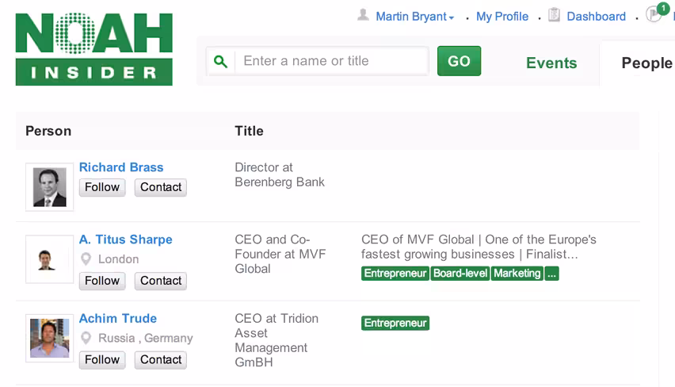
Task: Click the London location pin icon
Action: pos(86,259)
